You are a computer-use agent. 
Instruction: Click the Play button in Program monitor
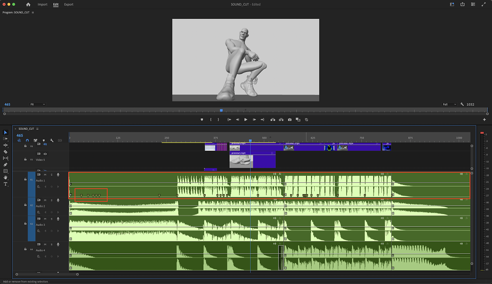coord(245,120)
